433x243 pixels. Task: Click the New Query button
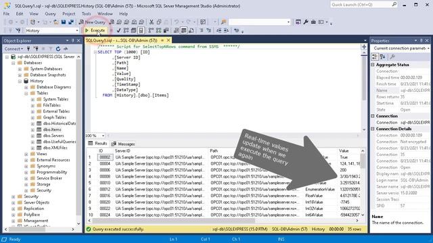92,22
